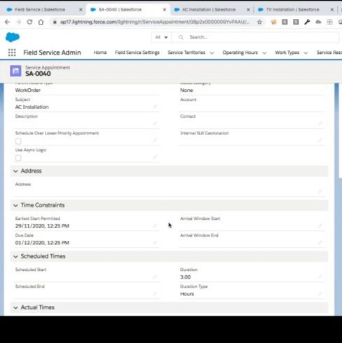Image resolution: width=342 pixels, height=343 pixels.
Task: Click the Service Appointment record icon
Action: (x=15, y=71)
